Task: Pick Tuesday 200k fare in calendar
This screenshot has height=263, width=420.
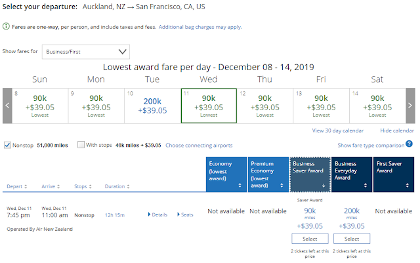Action: click(x=152, y=105)
